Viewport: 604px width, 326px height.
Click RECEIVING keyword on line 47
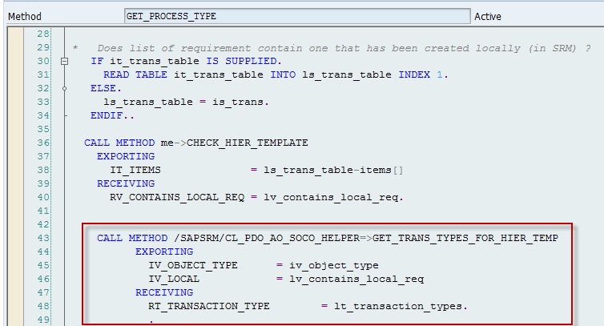(x=164, y=292)
